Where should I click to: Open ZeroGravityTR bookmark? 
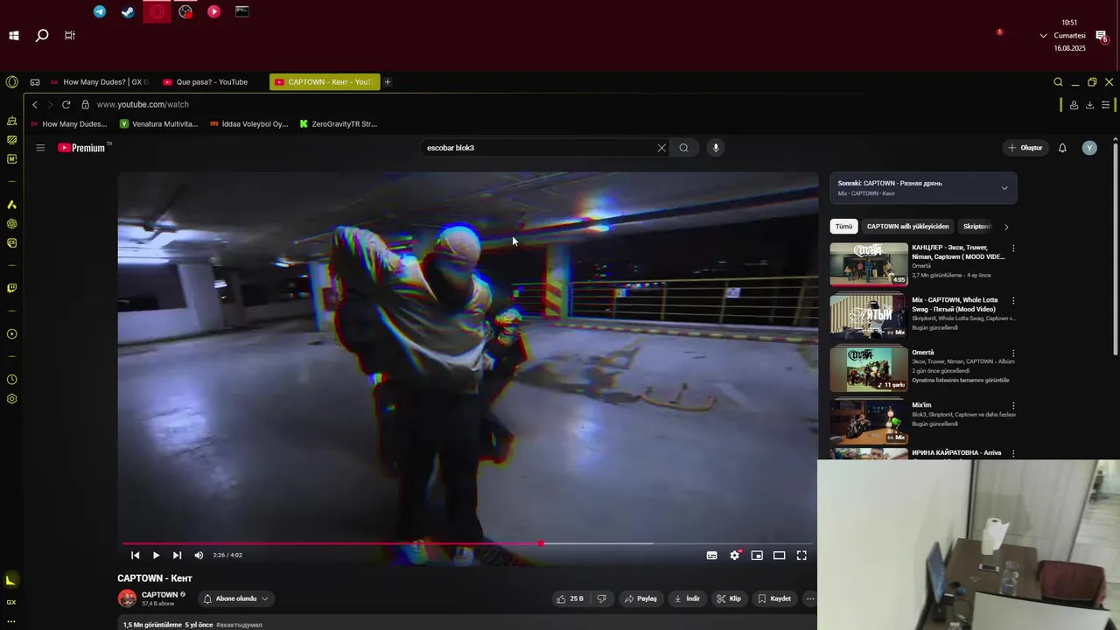[x=339, y=124]
